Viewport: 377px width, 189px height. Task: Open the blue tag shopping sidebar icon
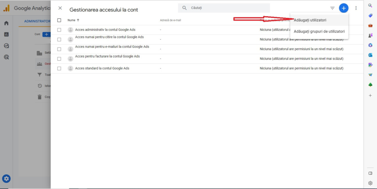tap(370, 15)
